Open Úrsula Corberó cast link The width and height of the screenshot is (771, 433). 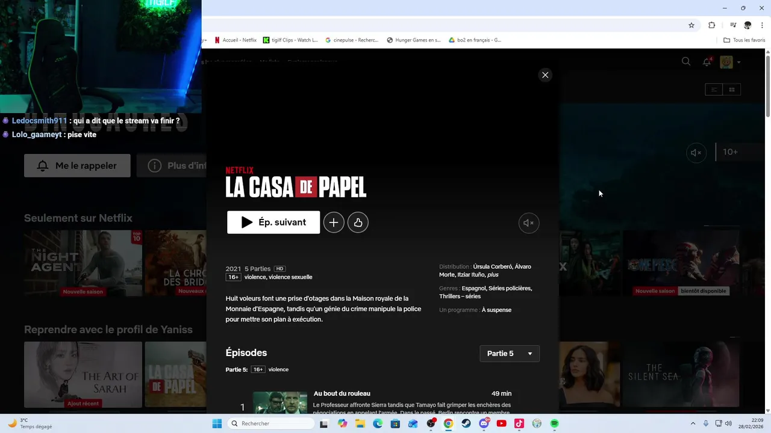492,266
